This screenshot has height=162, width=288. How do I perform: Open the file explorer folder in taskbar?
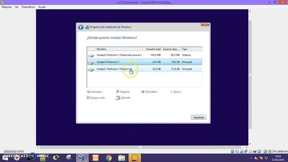[121, 158]
